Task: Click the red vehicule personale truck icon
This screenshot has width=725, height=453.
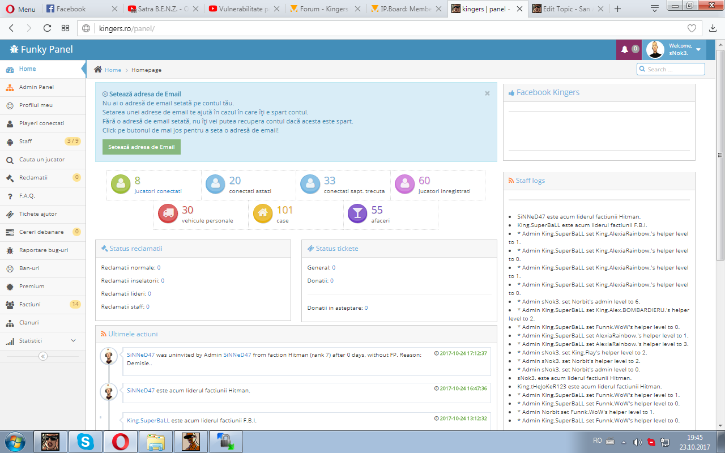Action: (168, 213)
